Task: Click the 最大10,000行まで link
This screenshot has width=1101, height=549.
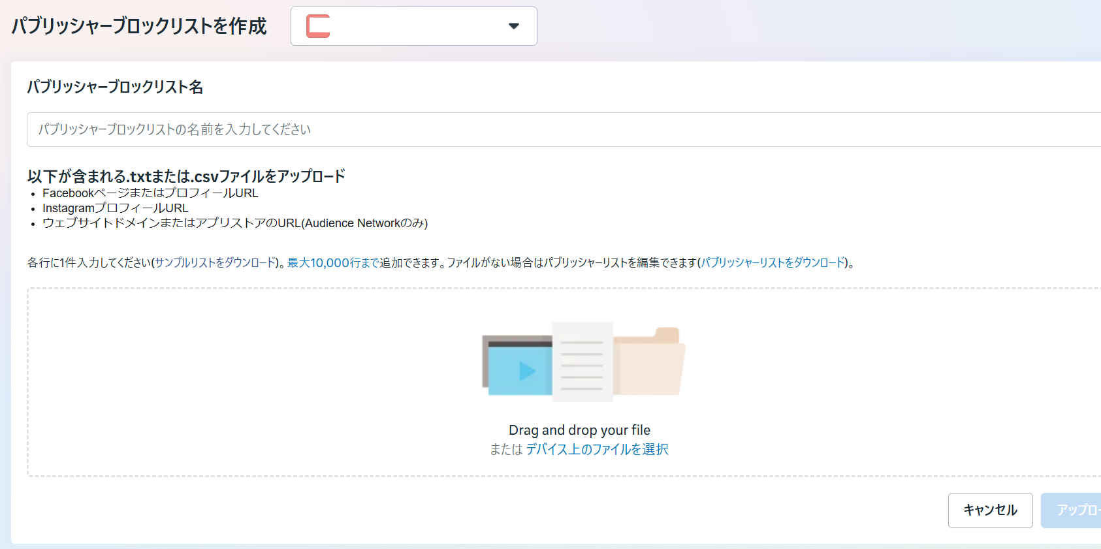Action: 333,262
